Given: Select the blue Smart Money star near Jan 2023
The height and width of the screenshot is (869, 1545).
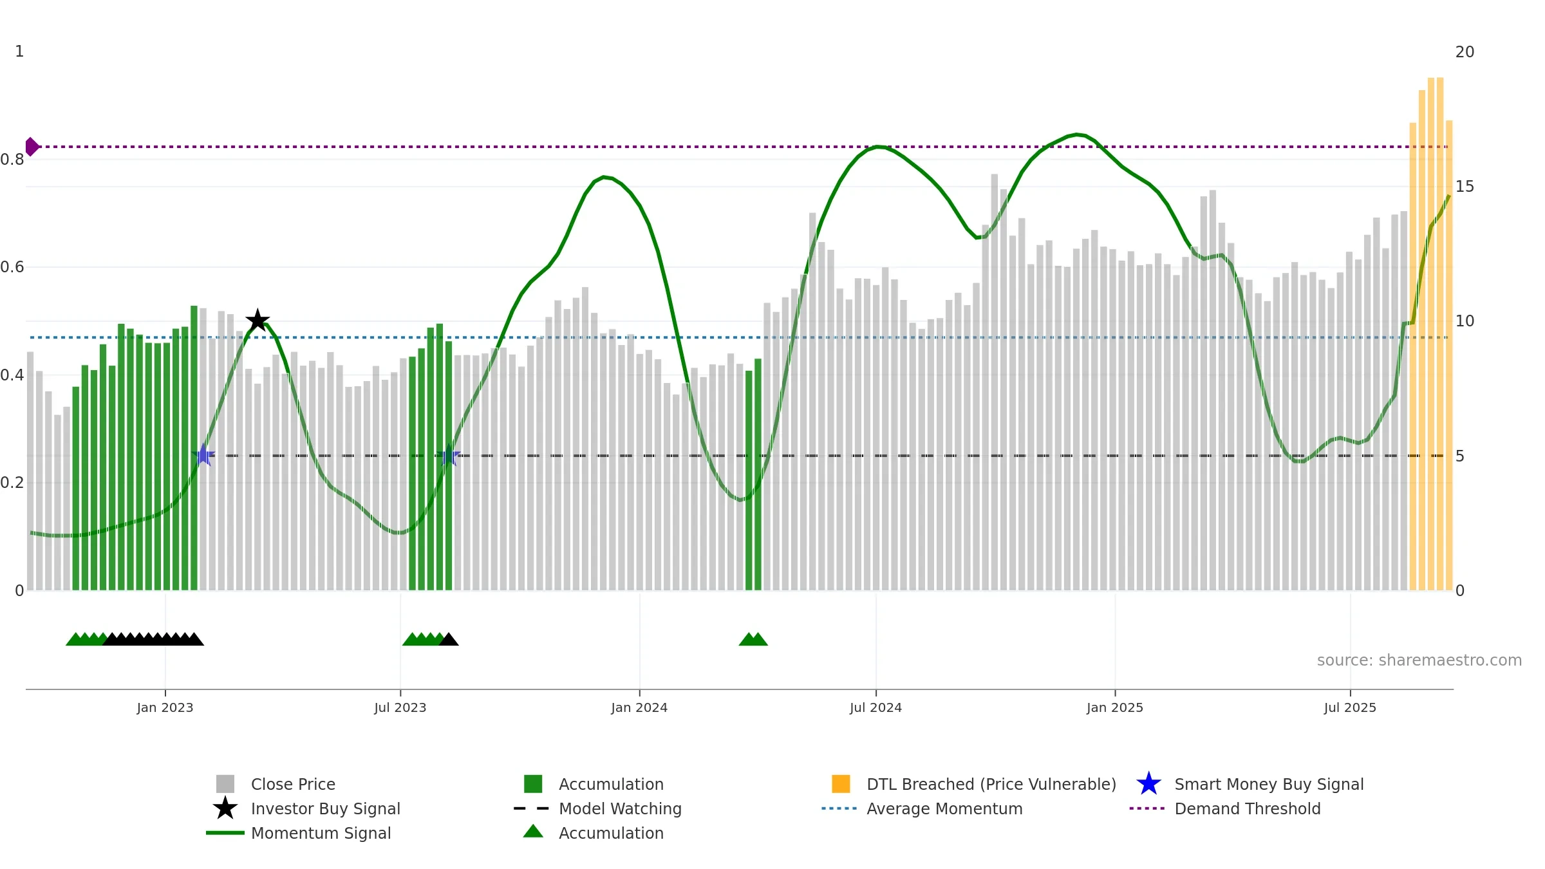Looking at the screenshot, I should coord(203,455).
